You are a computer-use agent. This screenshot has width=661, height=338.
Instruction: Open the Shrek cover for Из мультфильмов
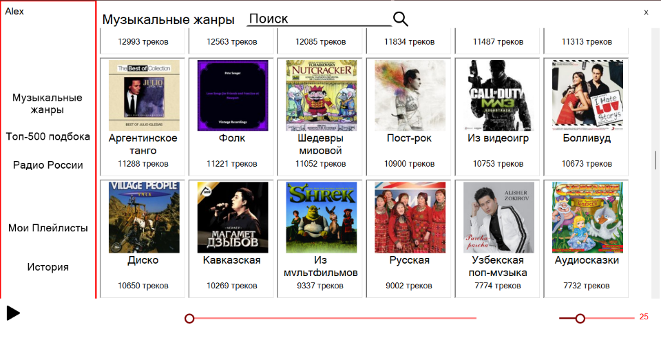[322, 218]
